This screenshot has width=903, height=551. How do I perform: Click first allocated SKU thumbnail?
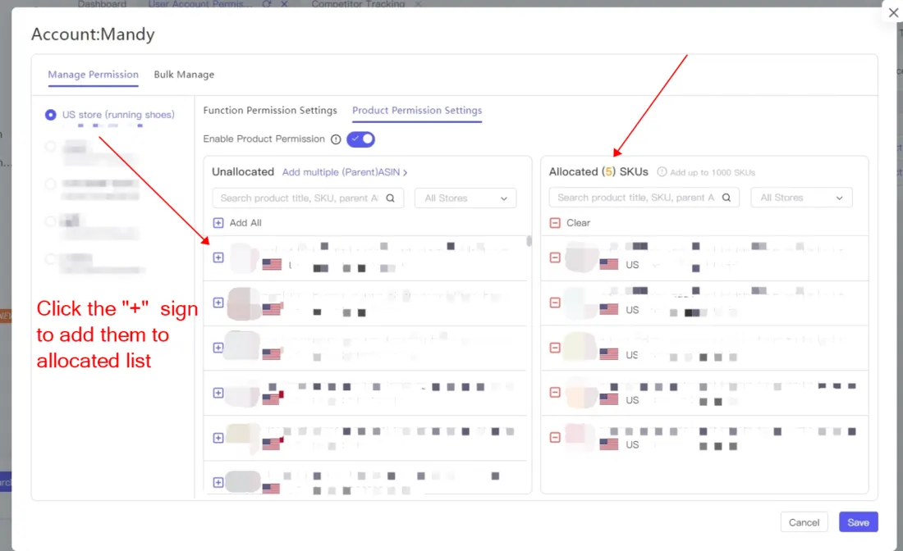click(x=580, y=257)
